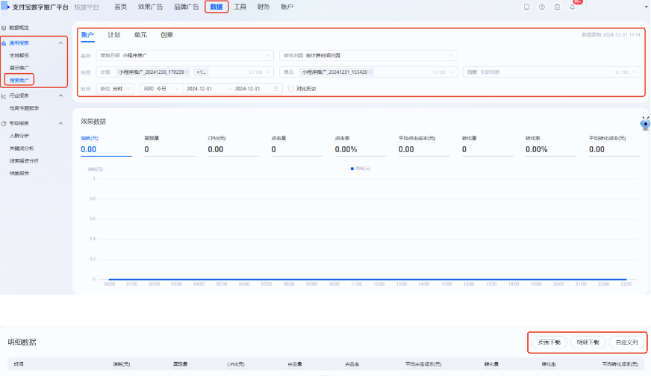
Task: Collapse the 专项报表 sidebar section
Action: point(60,124)
